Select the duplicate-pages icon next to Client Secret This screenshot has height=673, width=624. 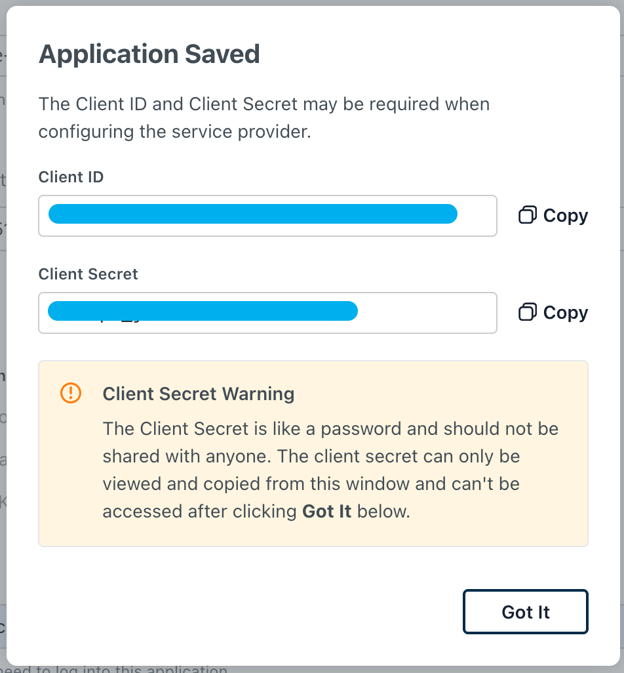527,312
